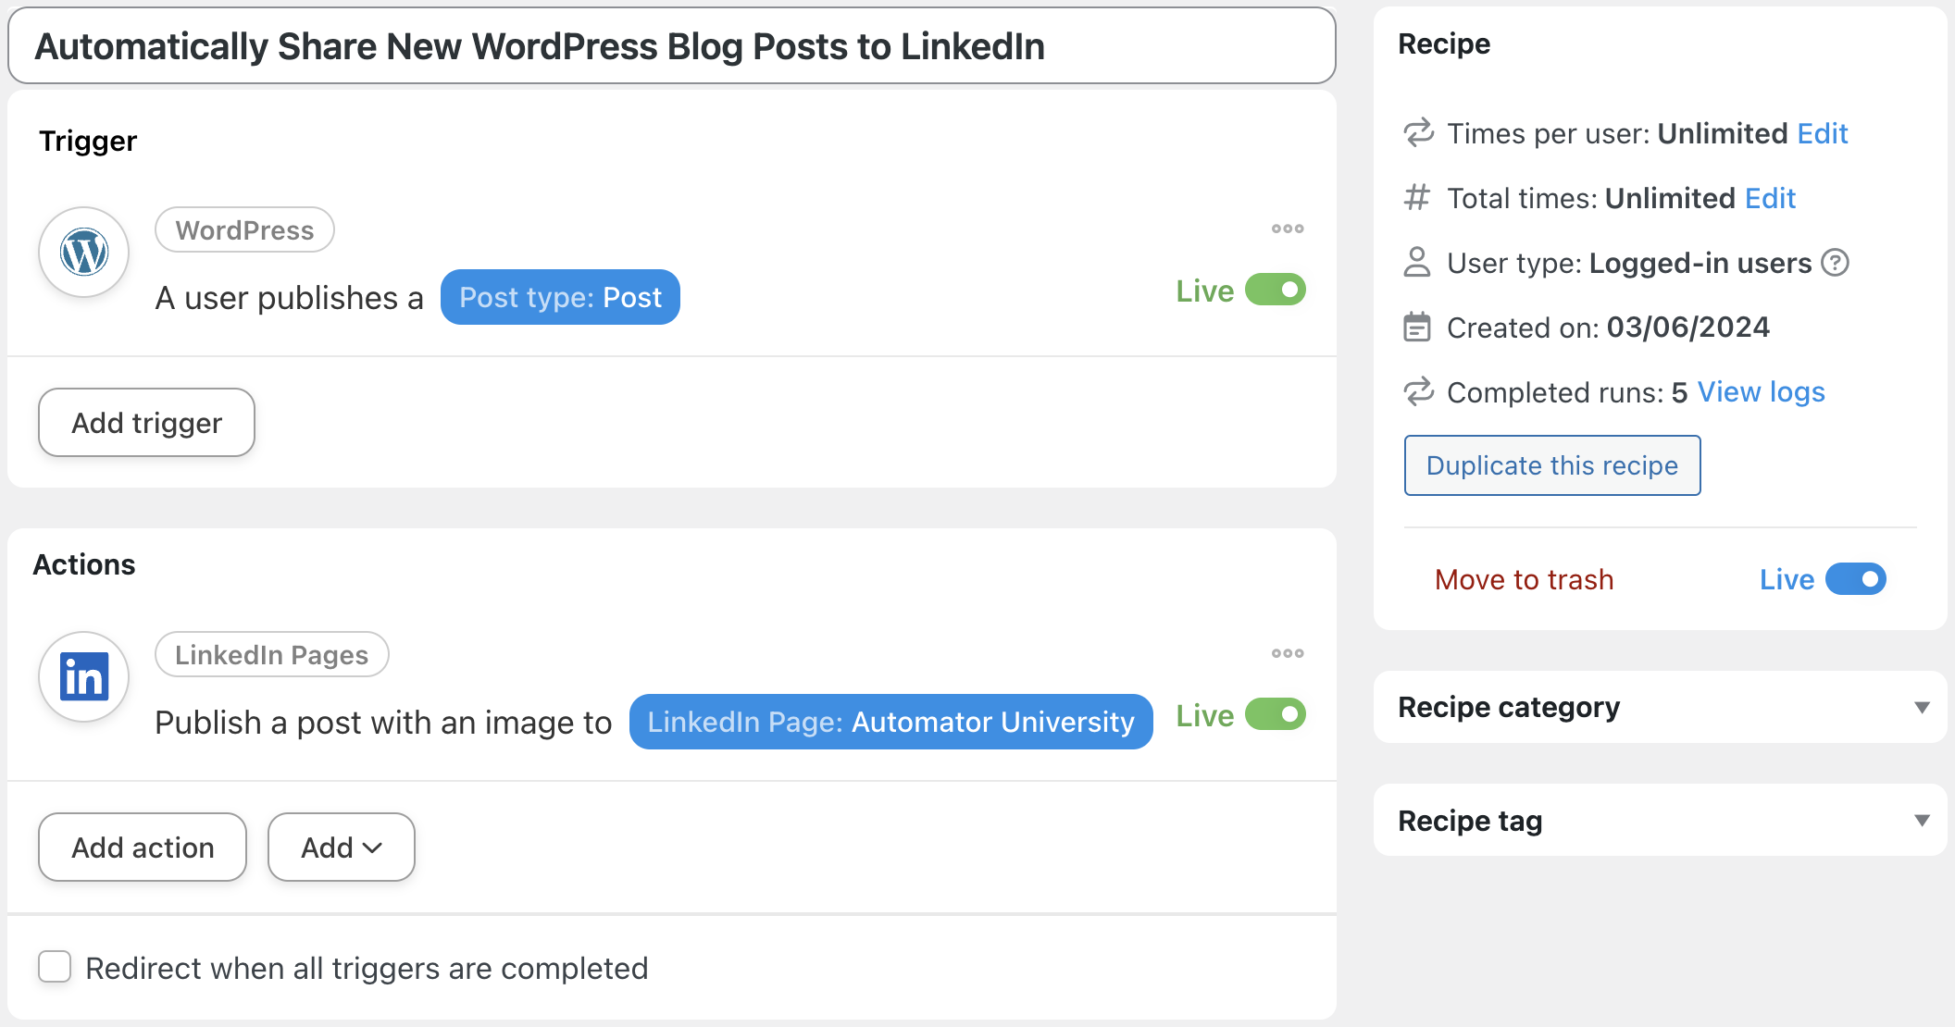Click the hash icon next to Total times
1955x1027 pixels.
(1416, 198)
